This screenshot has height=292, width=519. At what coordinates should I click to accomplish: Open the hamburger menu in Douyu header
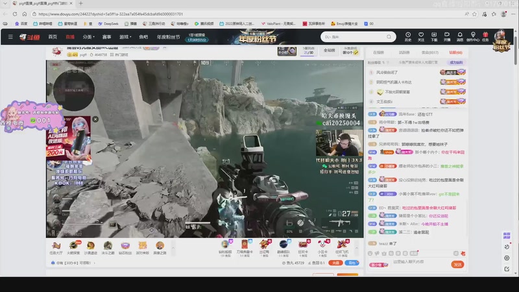(x=10, y=37)
